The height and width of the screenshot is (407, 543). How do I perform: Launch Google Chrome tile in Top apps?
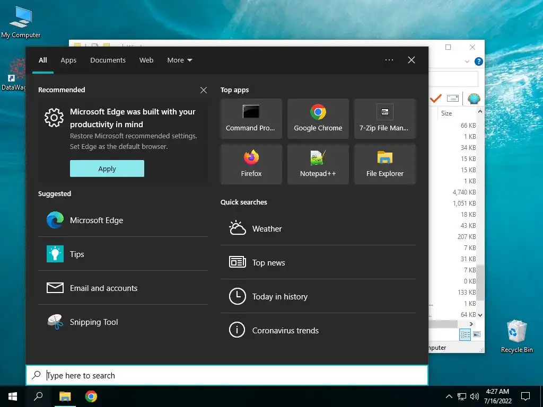[318, 119]
